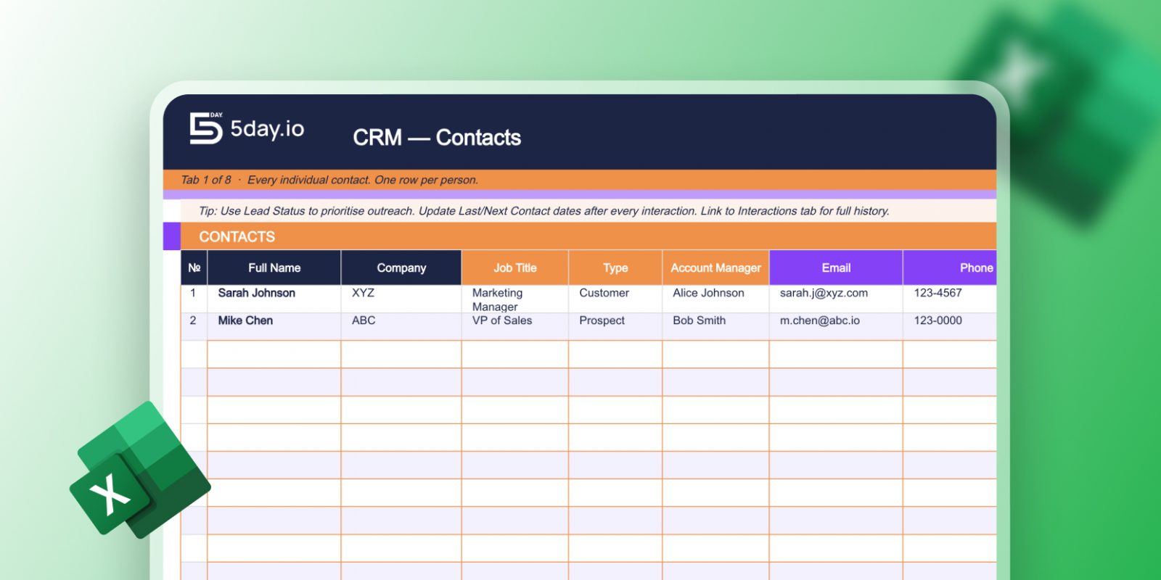Image resolution: width=1161 pixels, height=580 pixels.
Task: Click the Tip text about Lead Status
Action: click(x=544, y=211)
